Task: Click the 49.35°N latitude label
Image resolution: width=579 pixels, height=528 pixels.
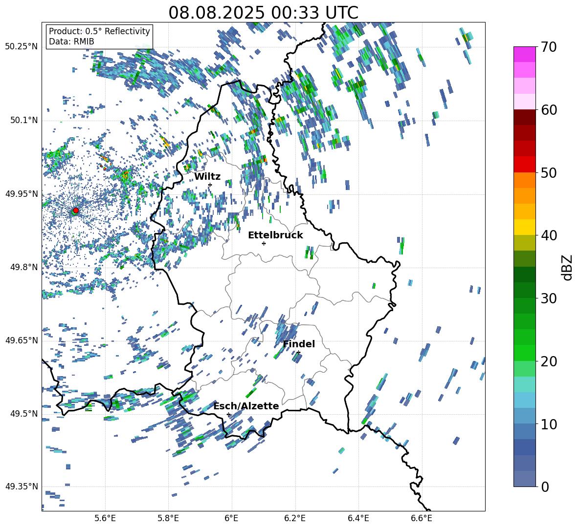Action: point(22,486)
